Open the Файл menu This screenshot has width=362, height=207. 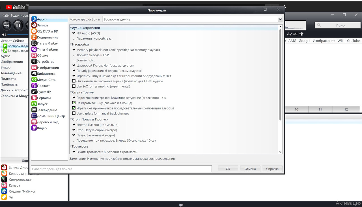click(x=6, y=16)
